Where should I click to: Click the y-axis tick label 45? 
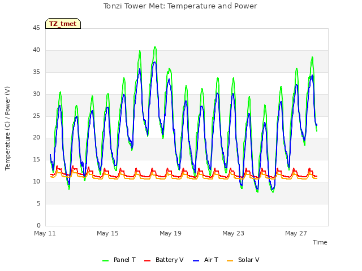pos(36,28)
